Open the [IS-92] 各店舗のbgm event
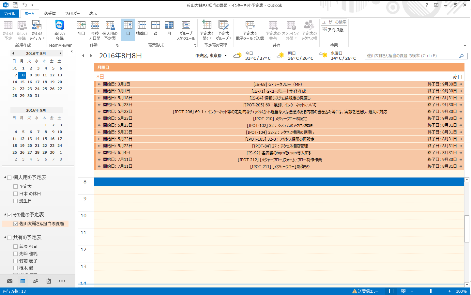This screenshot has width=471, height=295. (279, 153)
